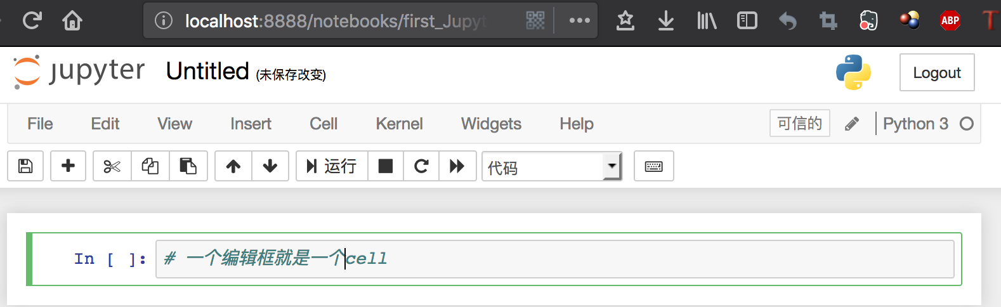Open the Kernel menu
This screenshot has width=1001, height=307.
pos(399,124)
